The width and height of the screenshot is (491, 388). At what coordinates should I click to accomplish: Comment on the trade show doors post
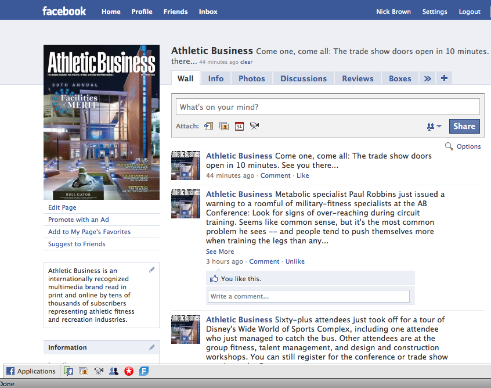[x=275, y=175]
